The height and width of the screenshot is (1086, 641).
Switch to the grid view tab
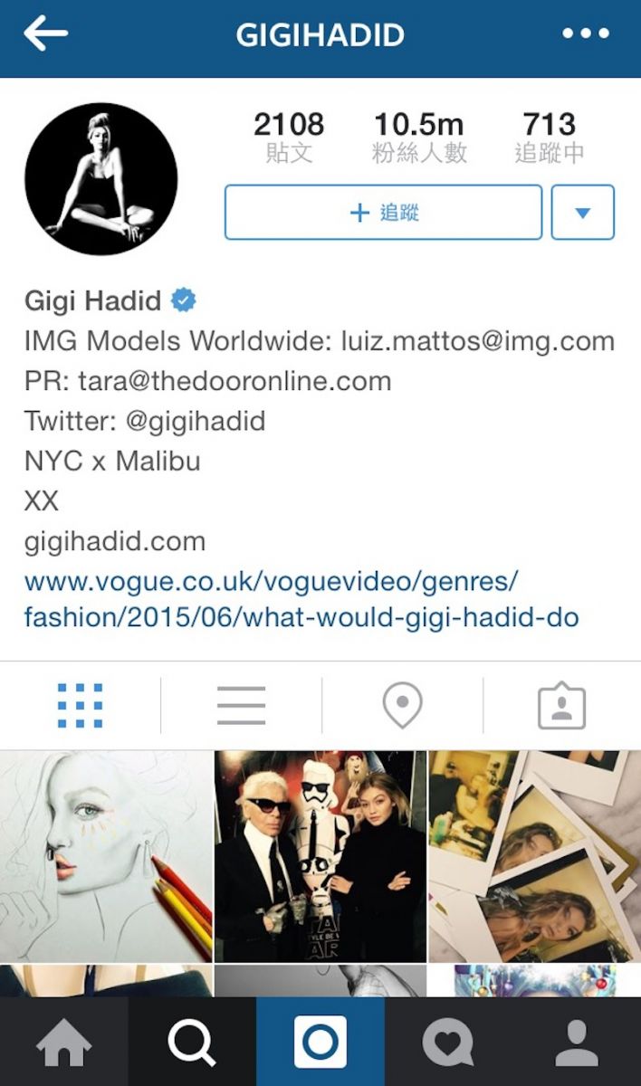point(81,705)
